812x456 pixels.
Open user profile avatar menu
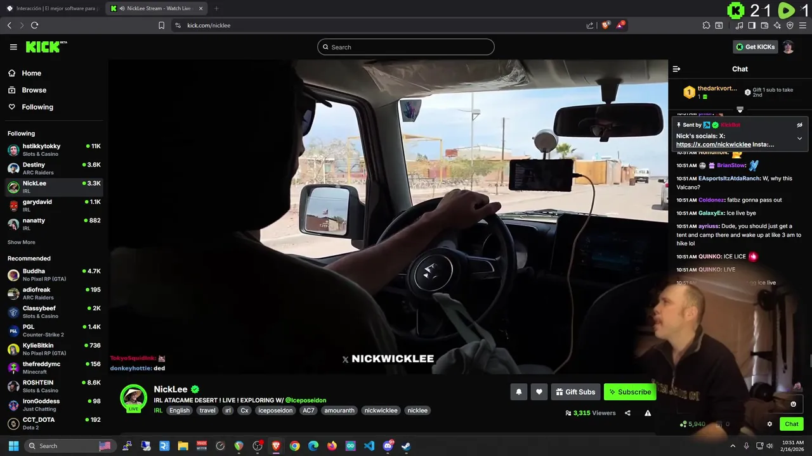coord(789,47)
